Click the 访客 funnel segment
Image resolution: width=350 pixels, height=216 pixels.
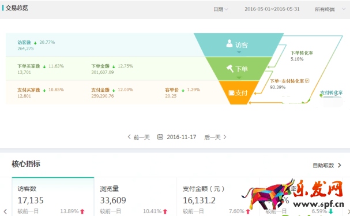pos(238,44)
